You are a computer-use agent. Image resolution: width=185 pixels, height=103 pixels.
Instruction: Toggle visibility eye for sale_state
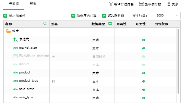pyautogui.click(x=144, y=90)
